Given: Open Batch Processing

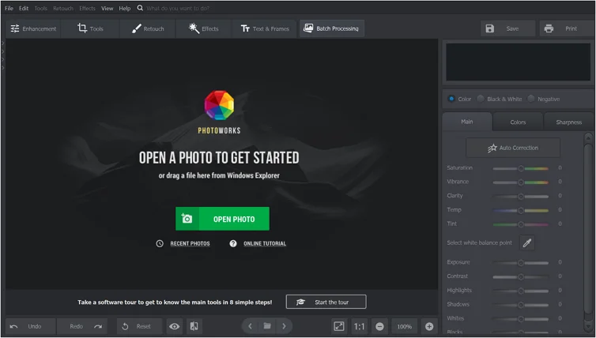Looking at the screenshot, I should (x=332, y=29).
